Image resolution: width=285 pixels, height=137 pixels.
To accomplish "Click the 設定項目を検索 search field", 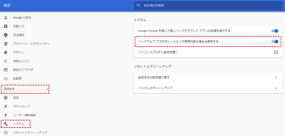I will pos(208,5).
